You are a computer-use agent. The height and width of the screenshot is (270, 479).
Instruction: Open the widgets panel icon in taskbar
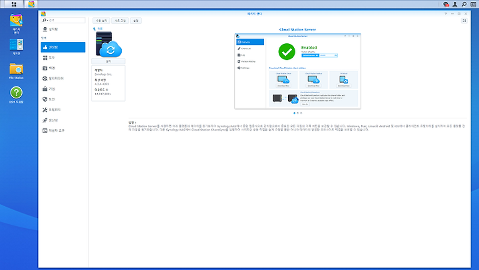(473, 4)
